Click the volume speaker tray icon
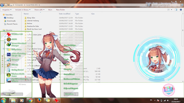 coord(168,100)
